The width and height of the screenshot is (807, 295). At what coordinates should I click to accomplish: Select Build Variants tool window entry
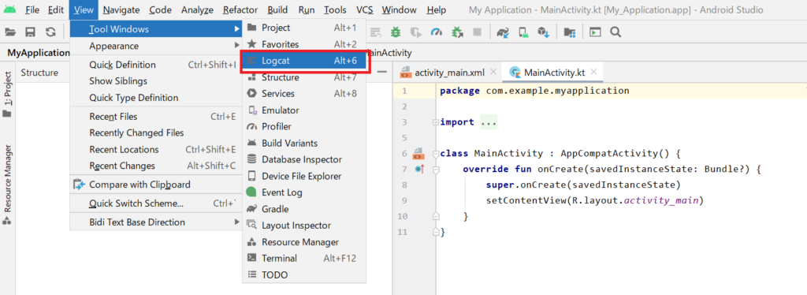point(305,143)
